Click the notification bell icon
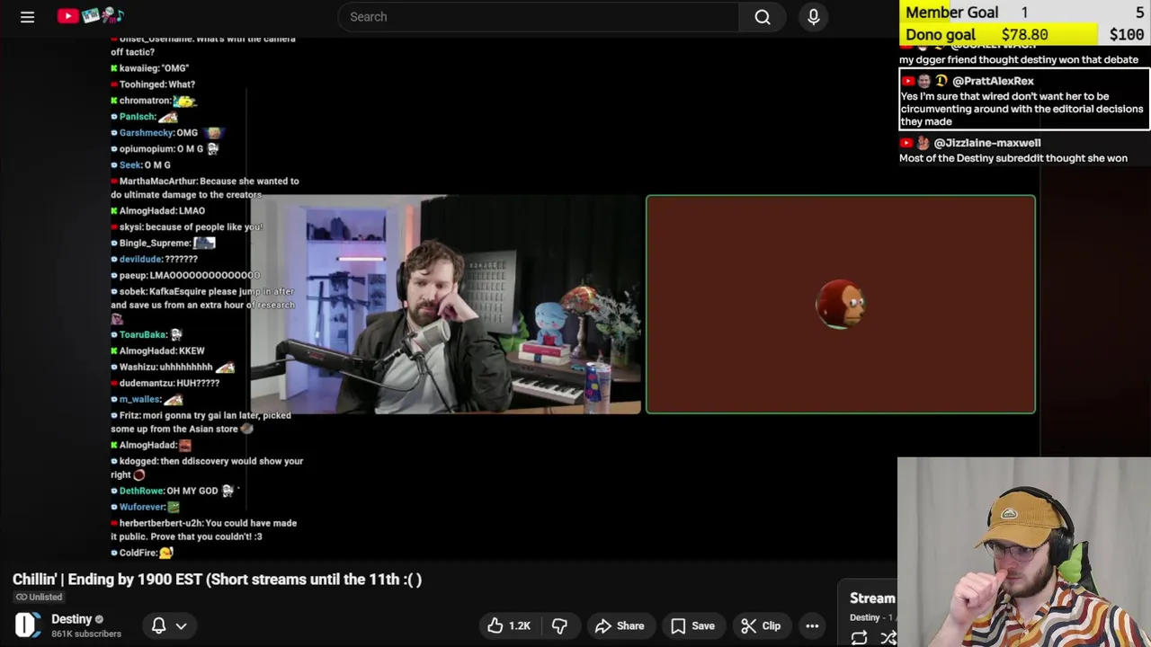Screen dimensions: 1151x647 point(158,625)
